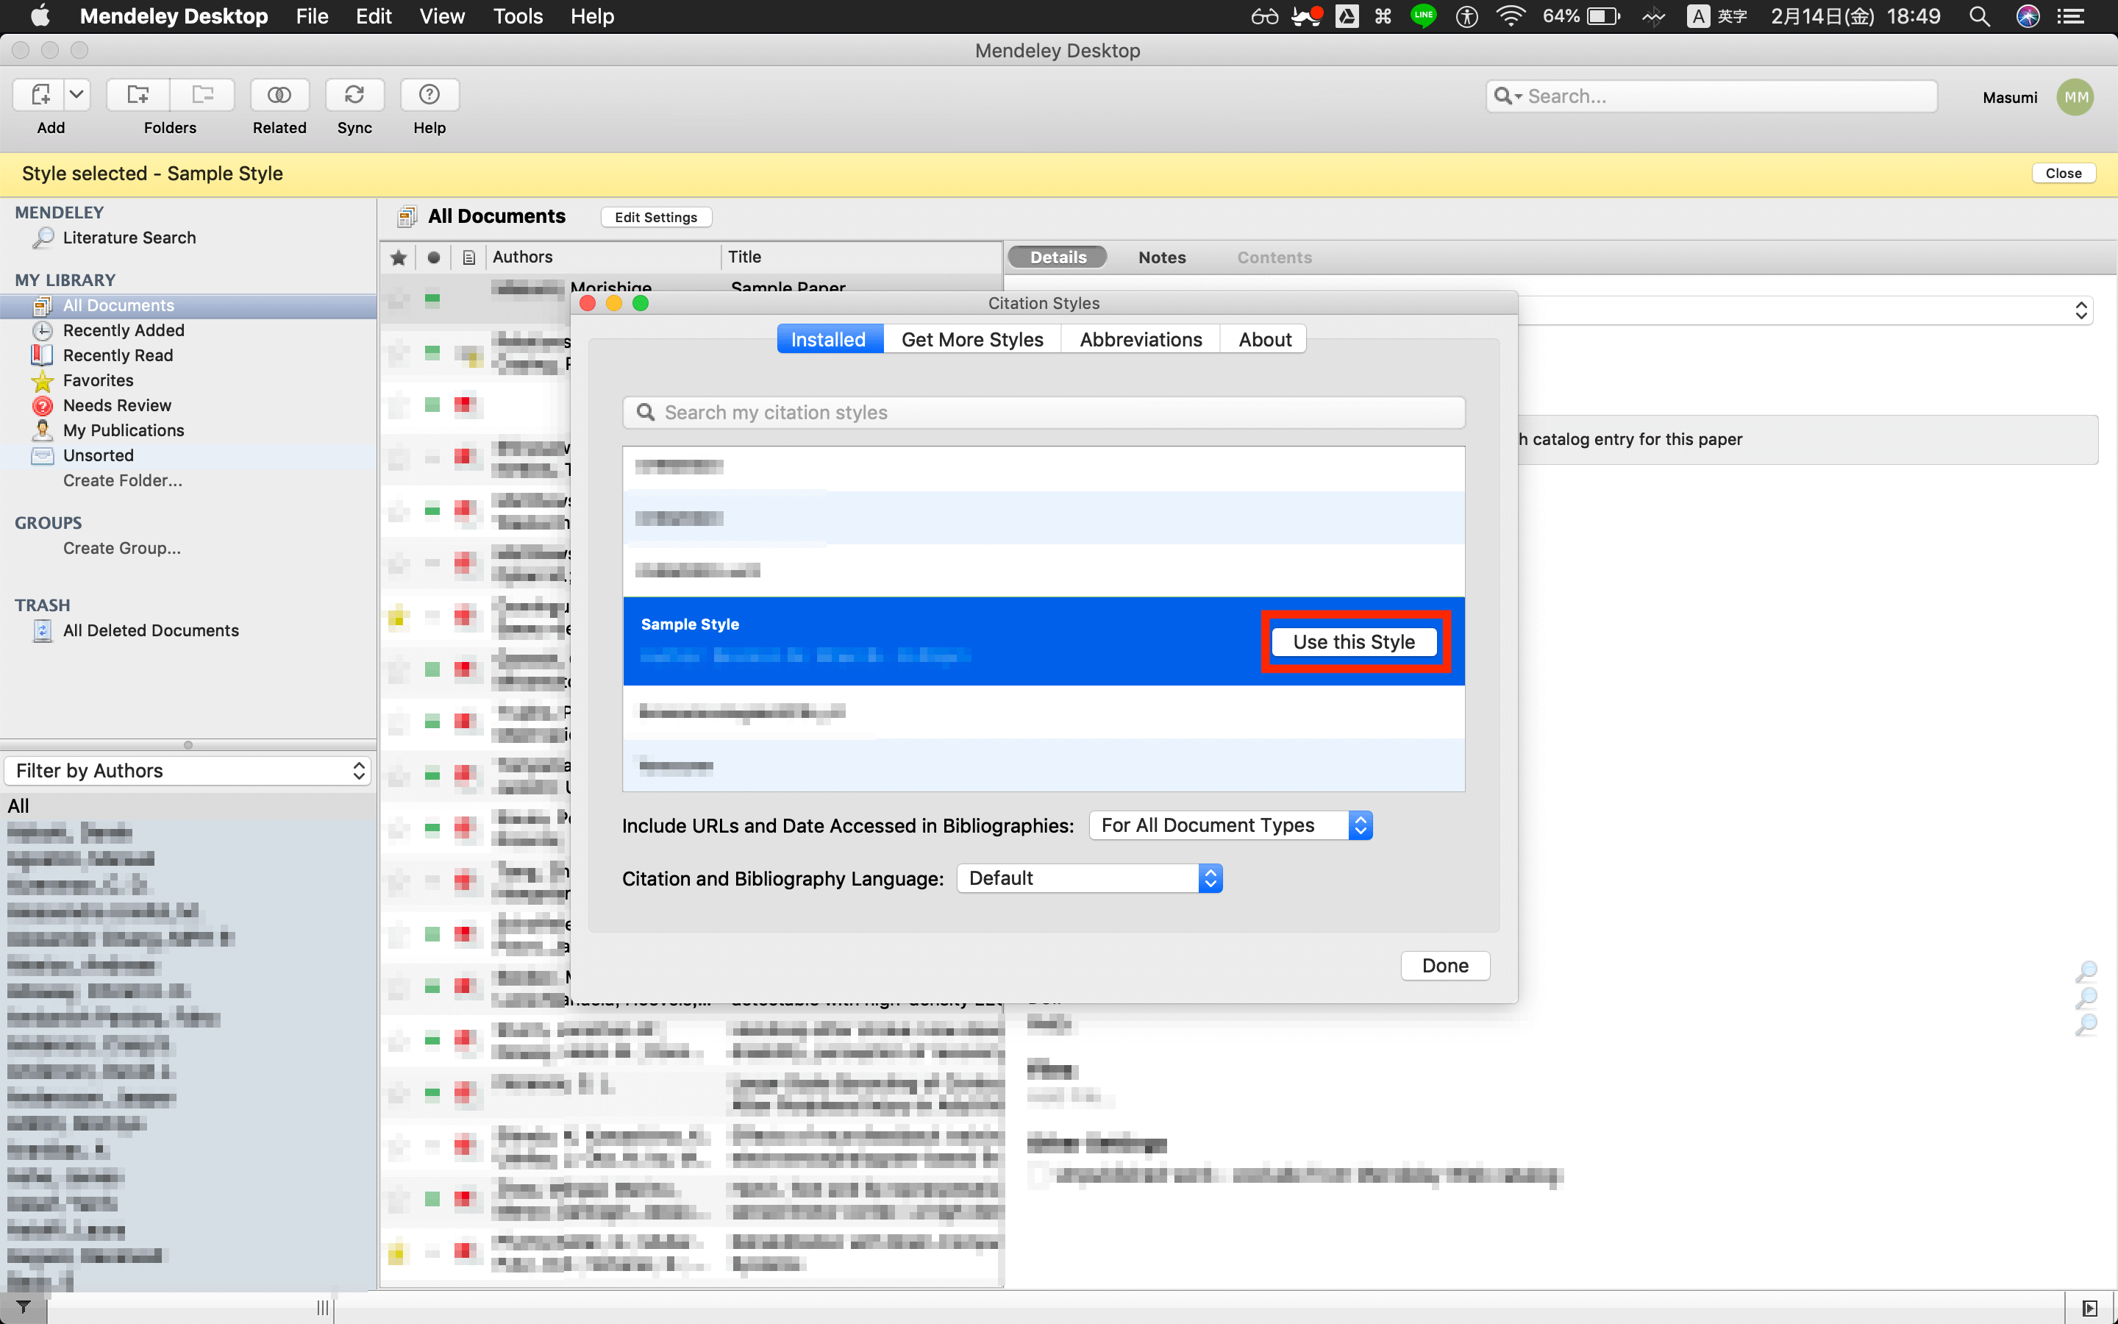The height and width of the screenshot is (1324, 2118).
Task: Click the create new folder icon
Action: [x=138, y=95]
